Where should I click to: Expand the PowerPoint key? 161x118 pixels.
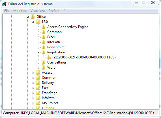(38, 47)
